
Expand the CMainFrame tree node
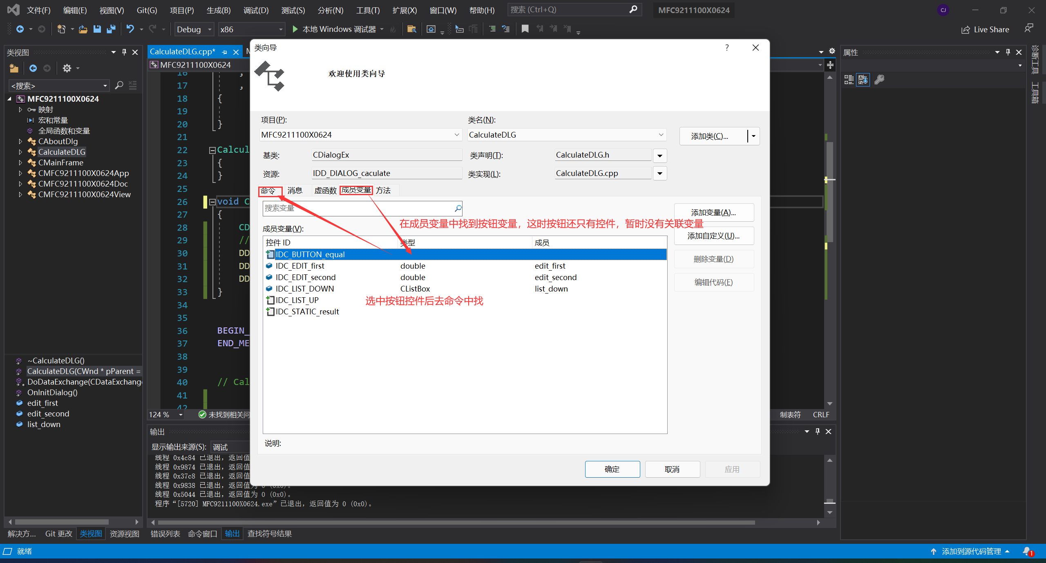[20, 162]
